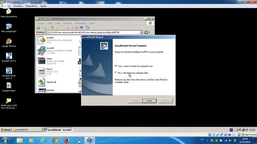Click the XP Iniciar start button

click(x=6, y=130)
